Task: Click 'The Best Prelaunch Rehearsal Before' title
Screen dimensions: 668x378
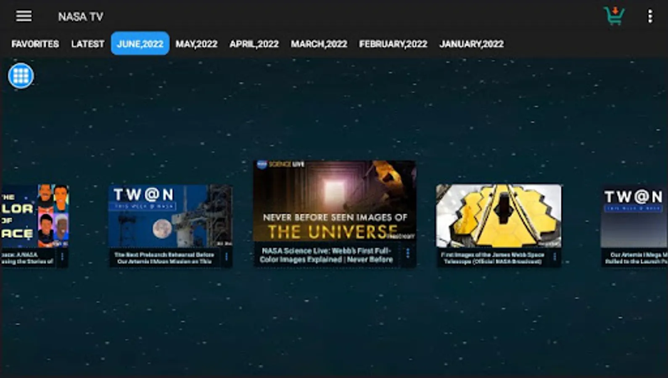Action: [164, 255]
